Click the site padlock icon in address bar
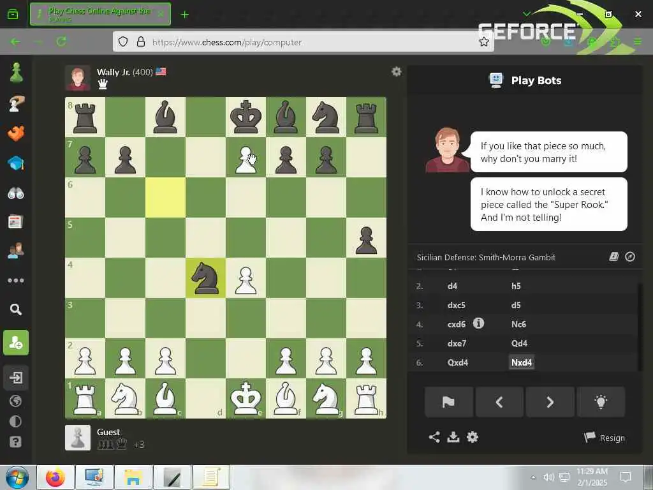The image size is (653, 490). click(141, 41)
